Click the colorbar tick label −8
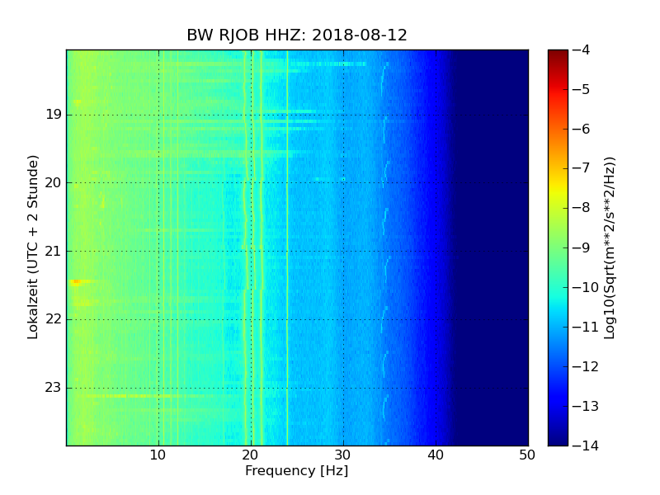 pos(582,208)
